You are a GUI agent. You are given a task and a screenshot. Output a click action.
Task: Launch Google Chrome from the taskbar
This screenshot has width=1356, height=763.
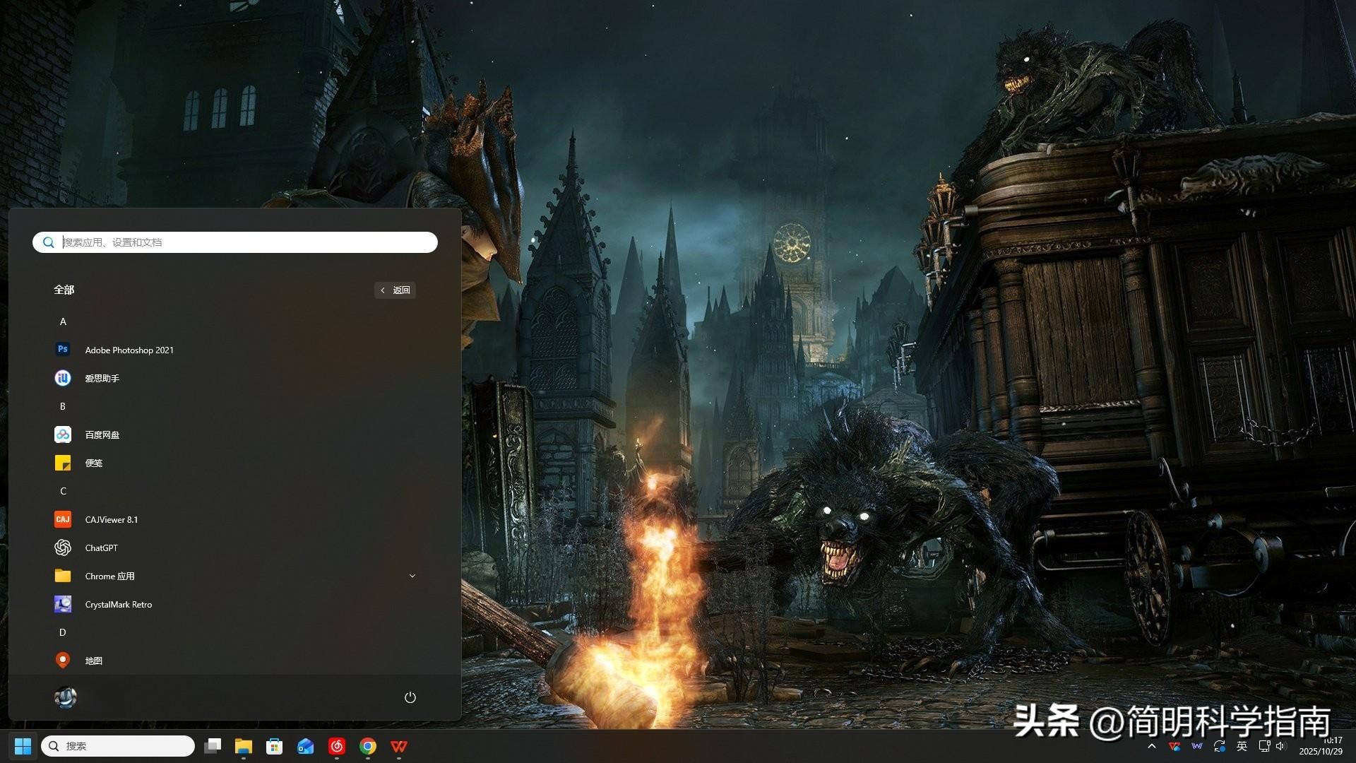point(367,745)
